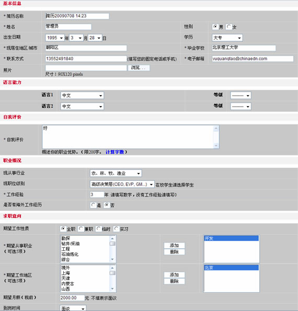The width and height of the screenshot is (298, 311).
Task: Open the 现从事行业 industry dropdown
Action: pos(116,174)
